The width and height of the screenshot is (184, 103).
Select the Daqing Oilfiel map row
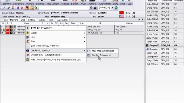(165, 57)
